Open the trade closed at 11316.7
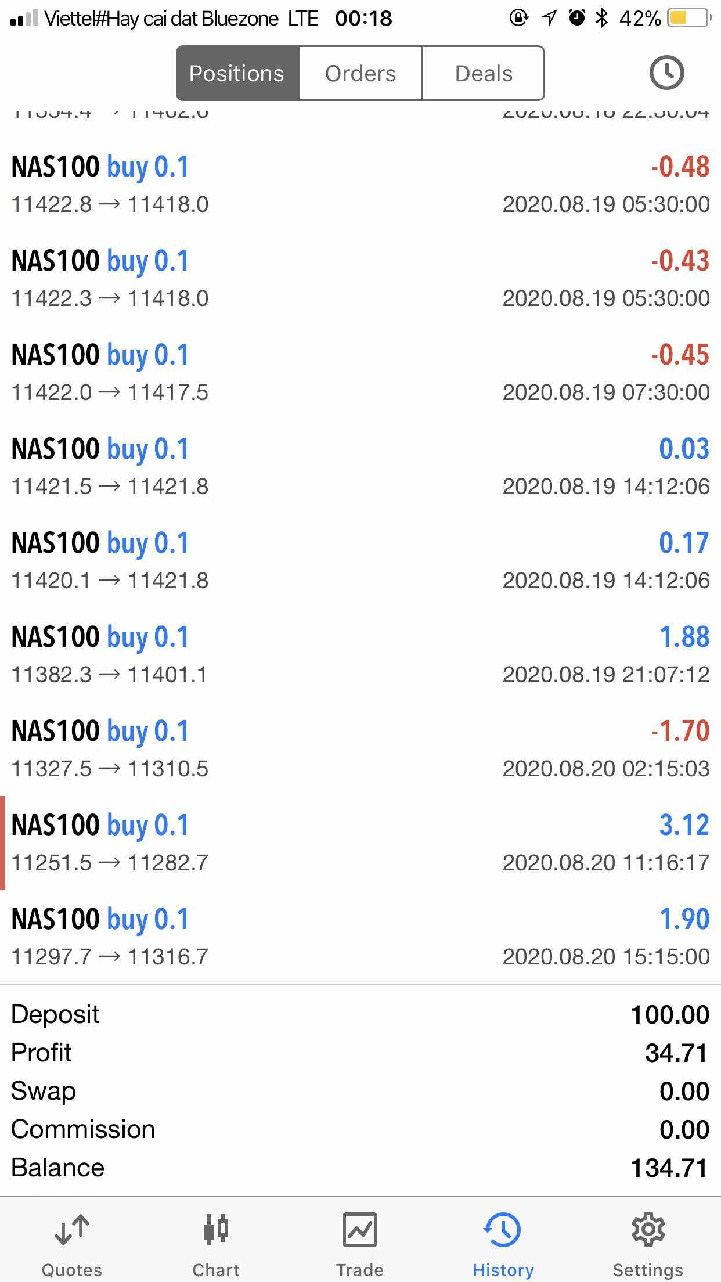This screenshot has width=721, height=1282. pos(360,937)
